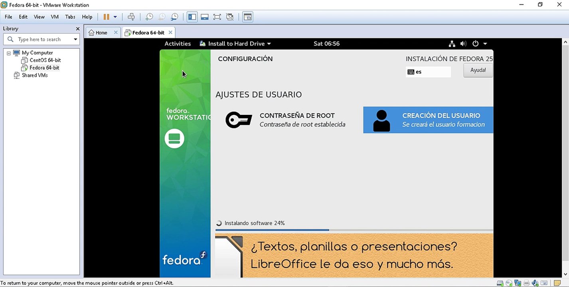Click the message log note icon

point(557,283)
